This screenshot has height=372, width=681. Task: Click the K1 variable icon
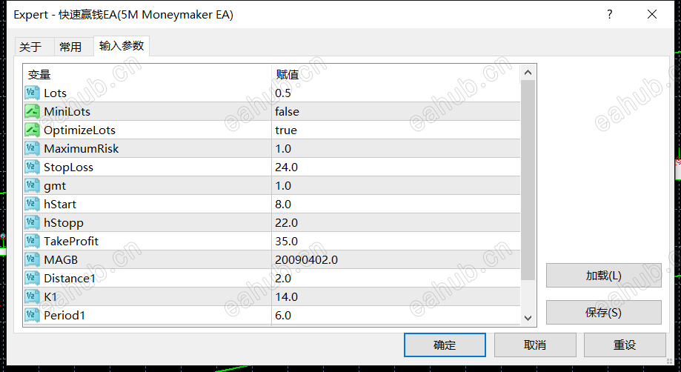coord(32,297)
